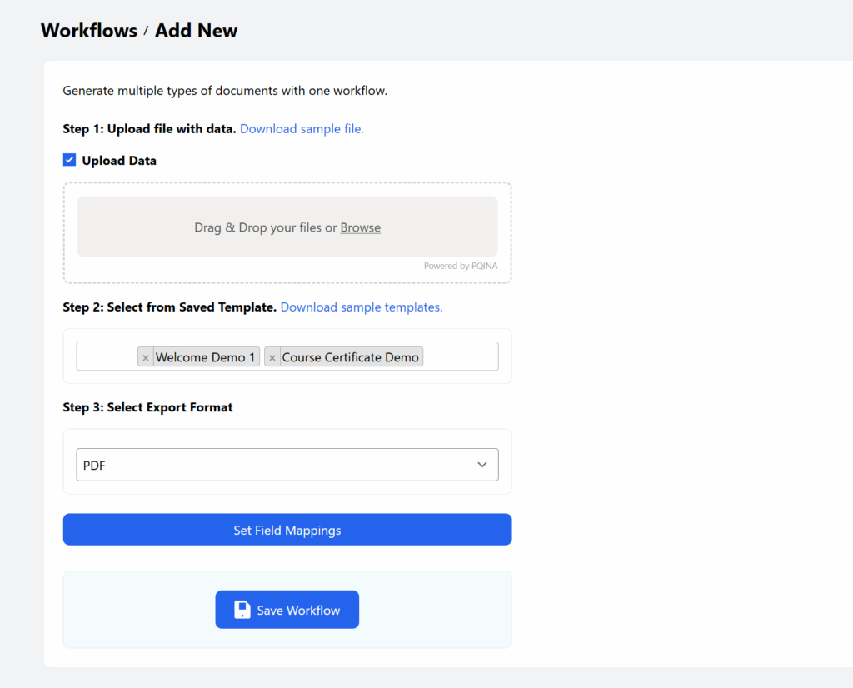
Task: Select the Welcome Demo 1 tag label
Action: [x=206, y=357]
